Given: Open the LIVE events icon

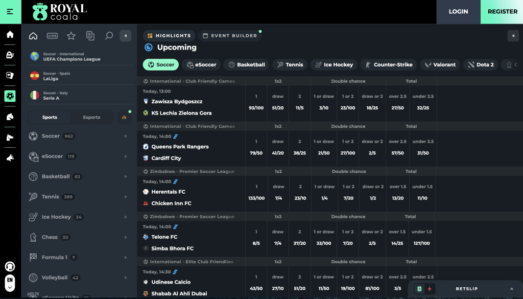Looking at the screenshot, I should [52, 36].
